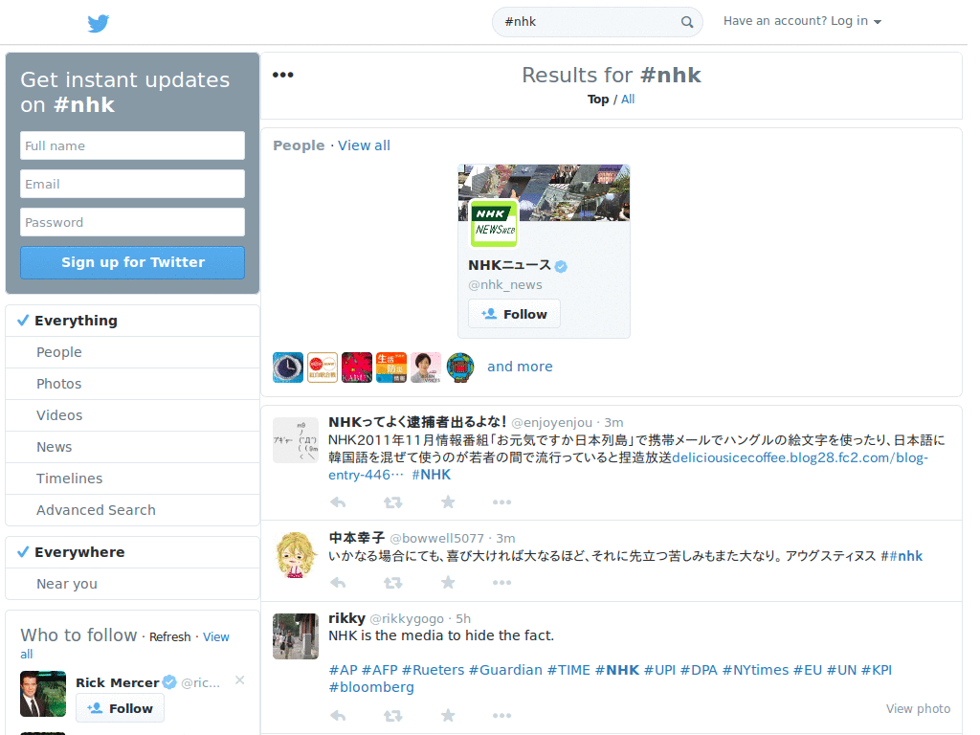Switch to the Top results tab
Viewport: 980px width, 735px height.
click(598, 100)
